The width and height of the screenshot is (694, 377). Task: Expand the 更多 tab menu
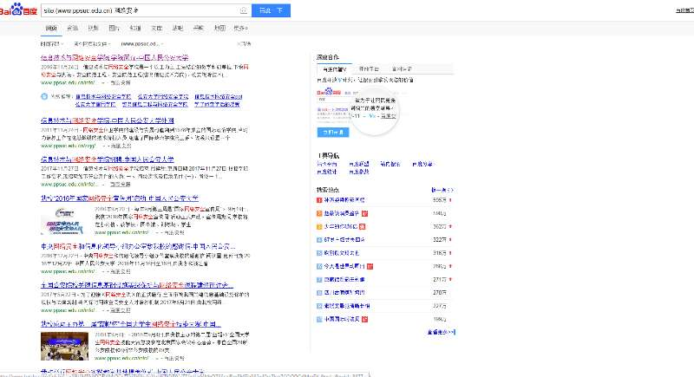tap(240, 28)
